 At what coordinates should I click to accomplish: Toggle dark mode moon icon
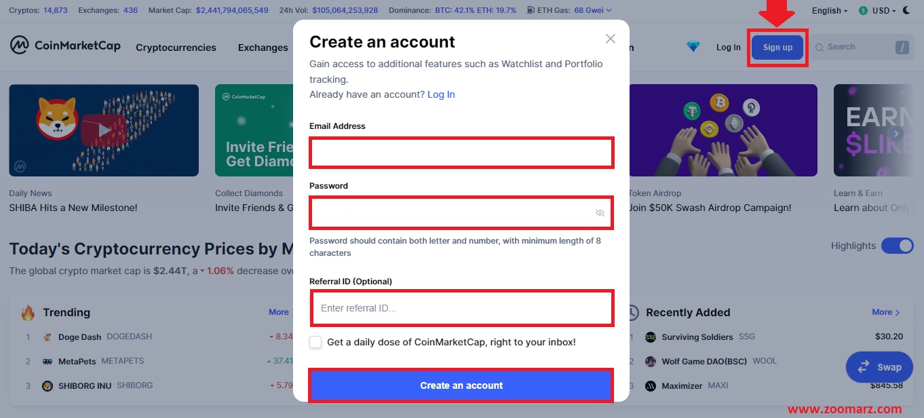point(906,10)
